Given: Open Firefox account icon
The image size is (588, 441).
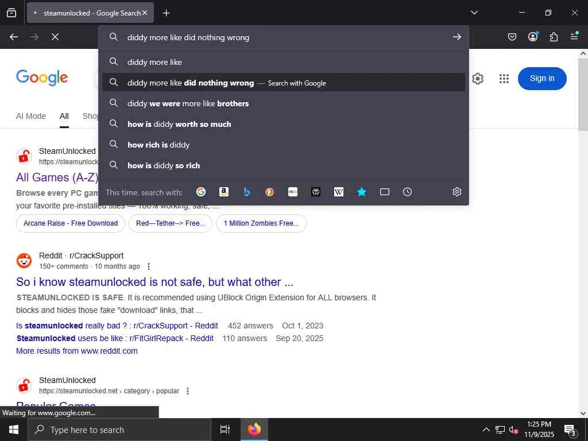Looking at the screenshot, I should pyautogui.click(x=533, y=37).
